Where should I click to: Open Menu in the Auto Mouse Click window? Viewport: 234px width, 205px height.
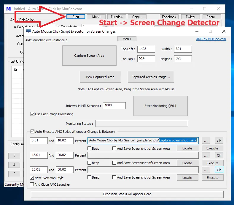pos(96,17)
